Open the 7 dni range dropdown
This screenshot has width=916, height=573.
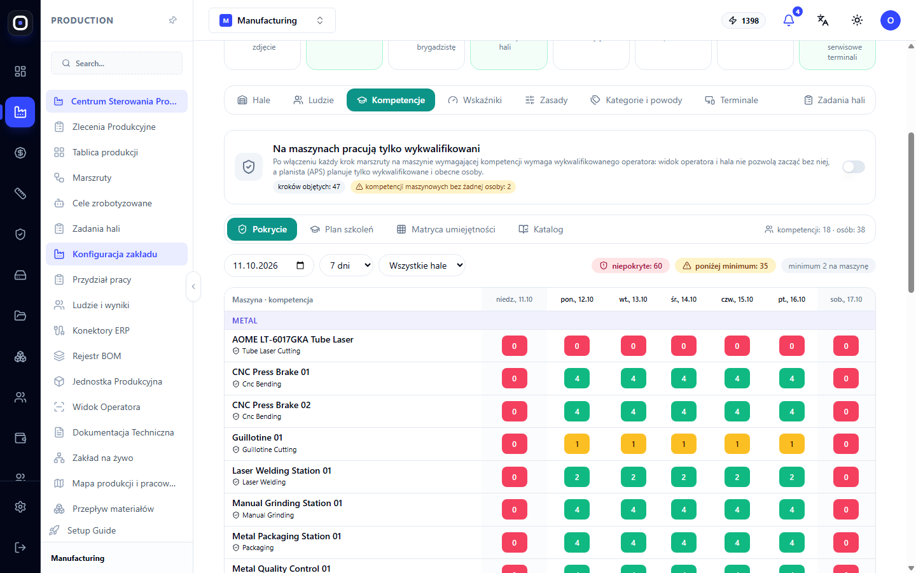point(346,265)
